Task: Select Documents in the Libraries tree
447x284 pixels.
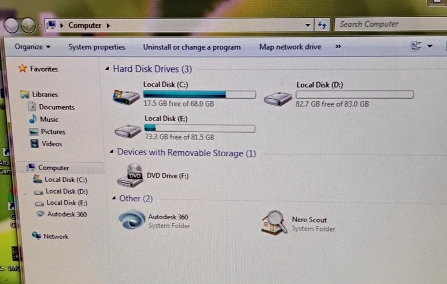Action: click(x=56, y=107)
